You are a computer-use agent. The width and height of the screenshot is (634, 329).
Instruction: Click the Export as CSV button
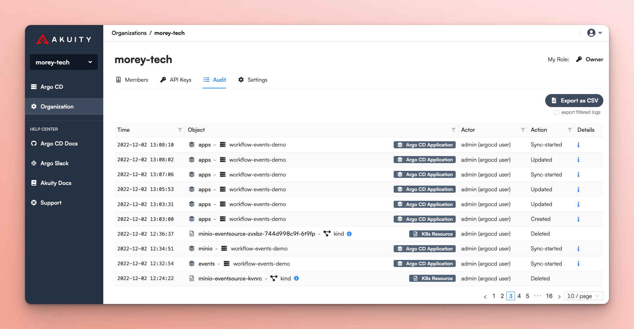[574, 100]
